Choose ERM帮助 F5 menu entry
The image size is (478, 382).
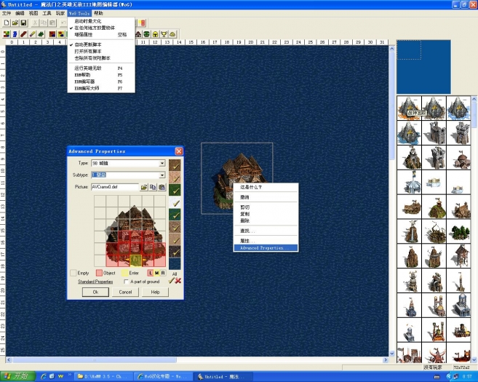point(101,75)
